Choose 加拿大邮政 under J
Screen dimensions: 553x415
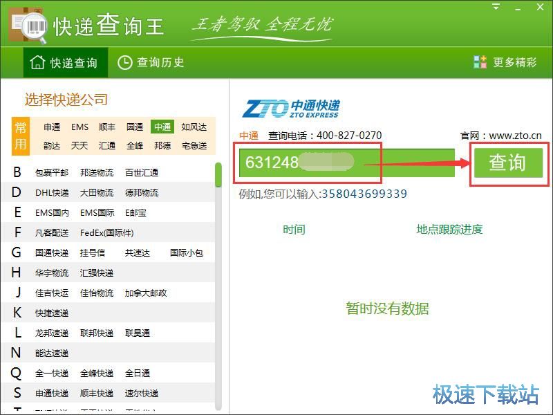pos(146,293)
